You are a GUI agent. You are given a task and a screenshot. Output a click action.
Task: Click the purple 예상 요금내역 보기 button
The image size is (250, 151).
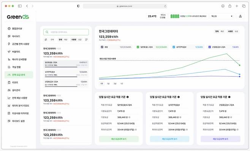(x=220, y=139)
